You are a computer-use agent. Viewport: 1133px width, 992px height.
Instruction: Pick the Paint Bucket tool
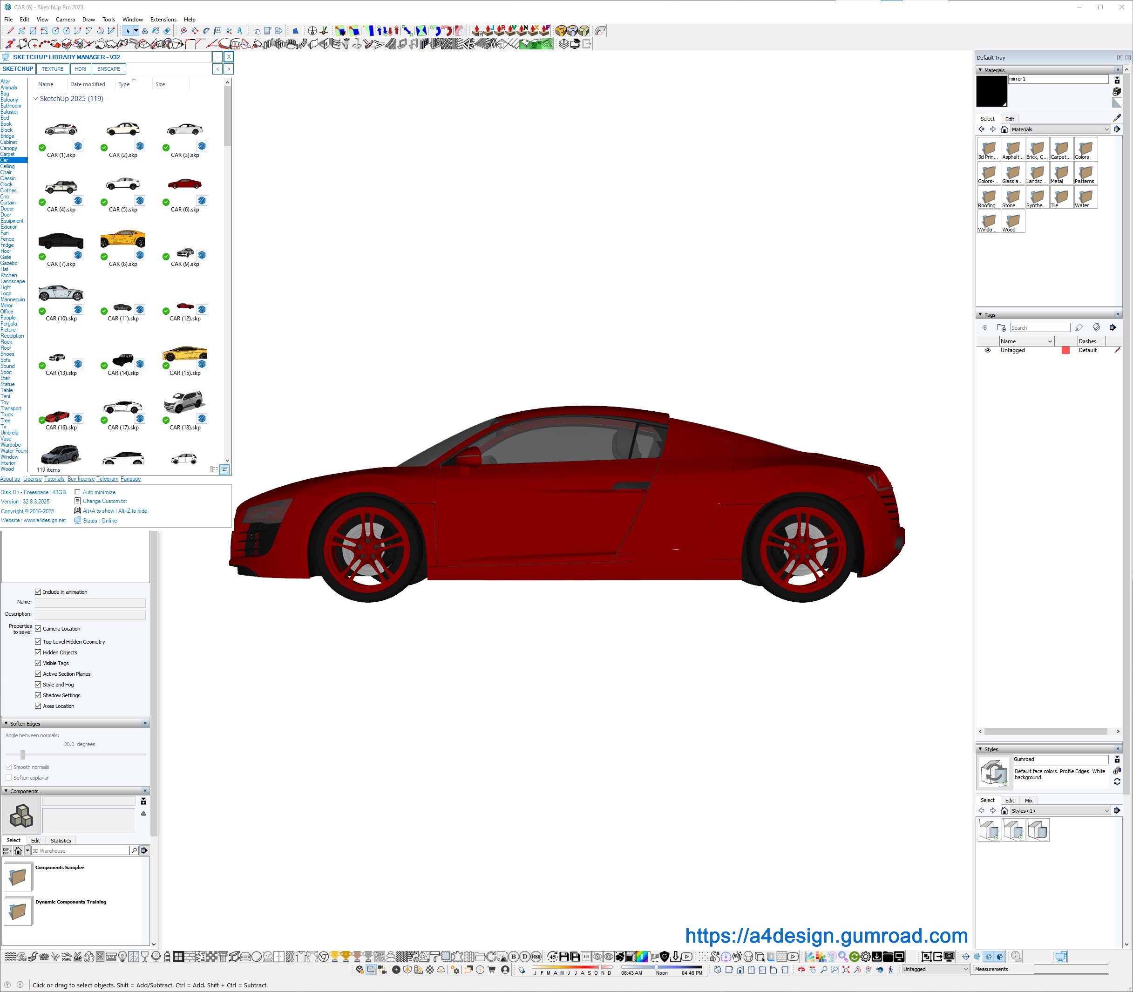[156, 31]
